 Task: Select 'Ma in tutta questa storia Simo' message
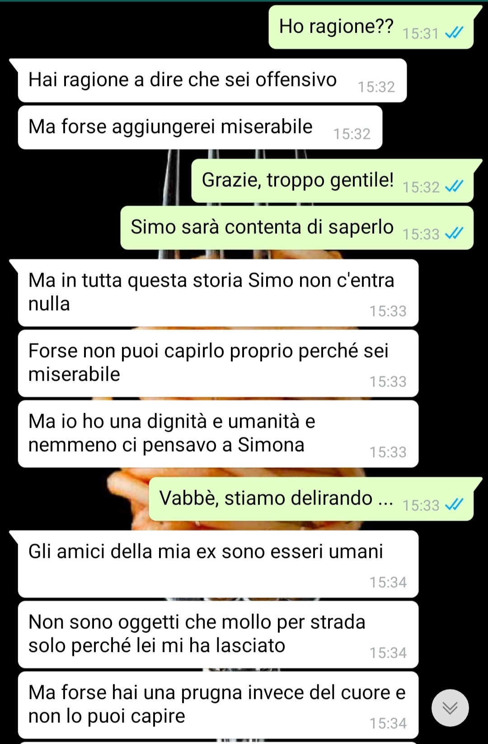[218, 293]
